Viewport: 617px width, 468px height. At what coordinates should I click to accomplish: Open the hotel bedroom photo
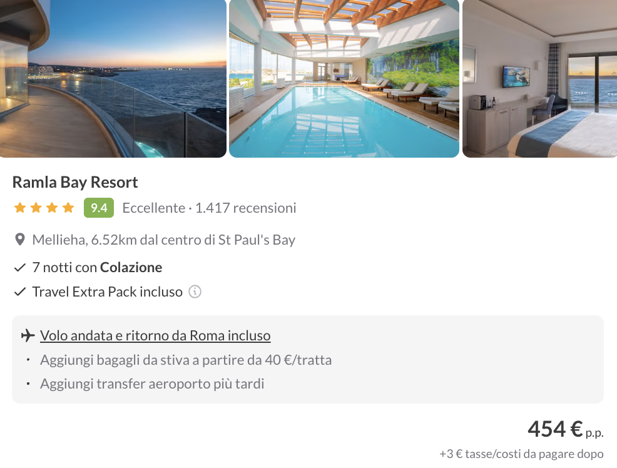pos(539,79)
